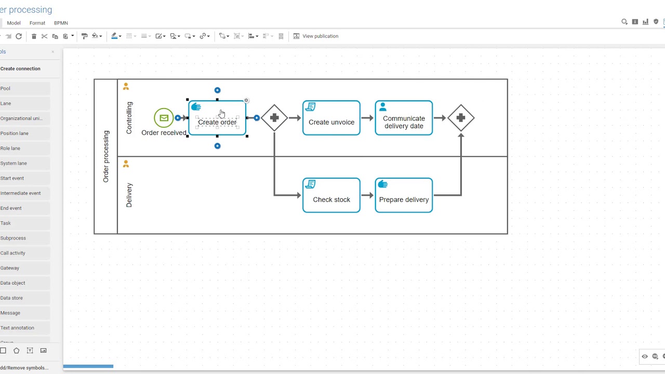Click the search magnifier icon

coord(624,22)
